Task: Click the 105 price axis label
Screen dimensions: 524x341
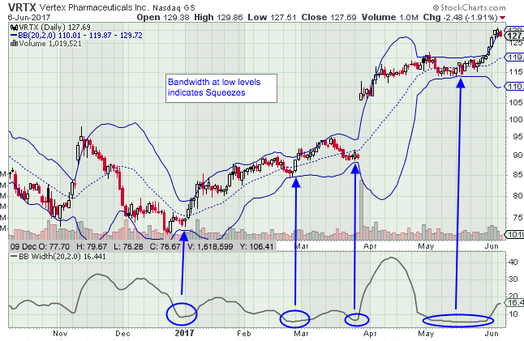Action: (517, 102)
